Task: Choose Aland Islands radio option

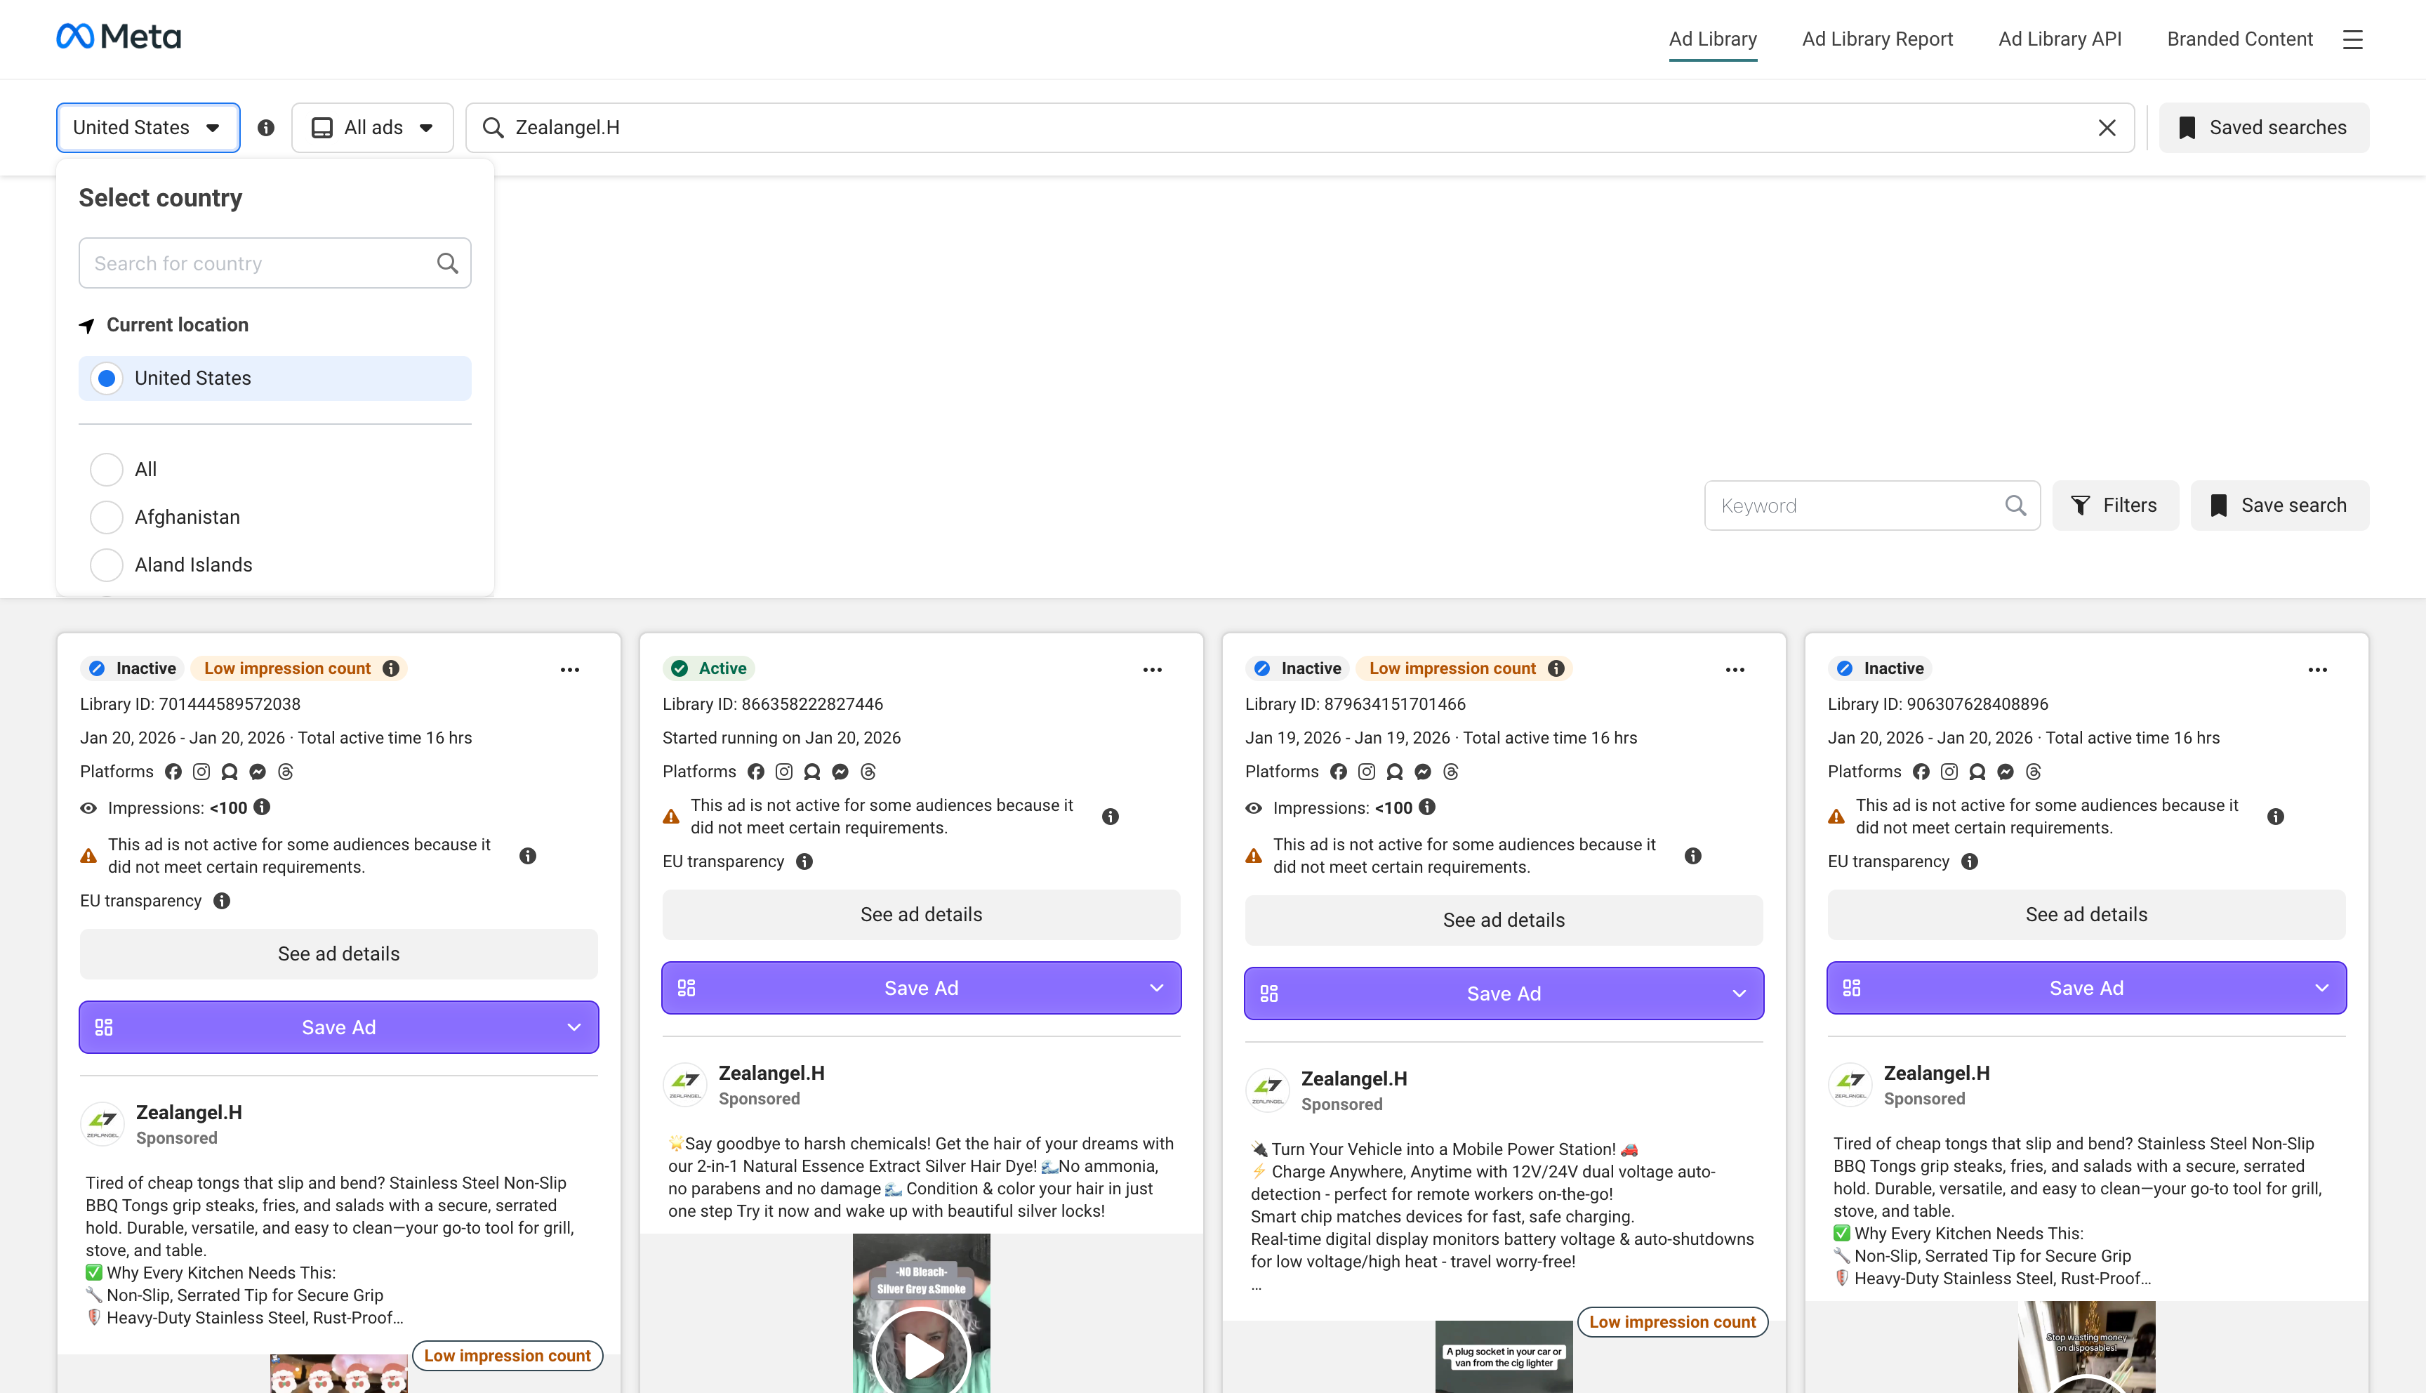Action: [x=106, y=565]
